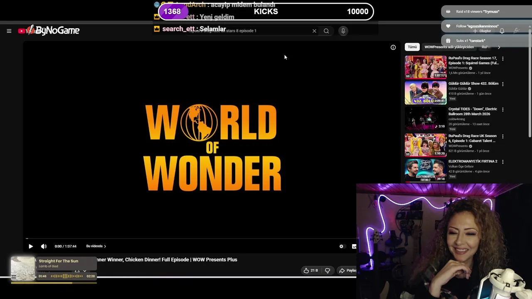Open options menu for ELEKTROMANYETİK FIRTINA 2
The height and width of the screenshot is (299, 532).
pyautogui.click(x=502, y=162)
